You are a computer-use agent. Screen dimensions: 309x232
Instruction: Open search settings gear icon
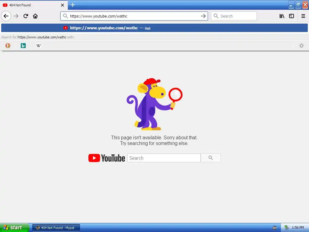[301, 46]
